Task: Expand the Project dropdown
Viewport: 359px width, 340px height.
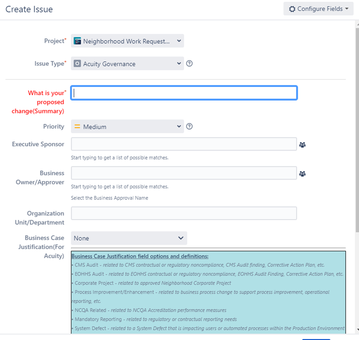Action: coord(127,41)
